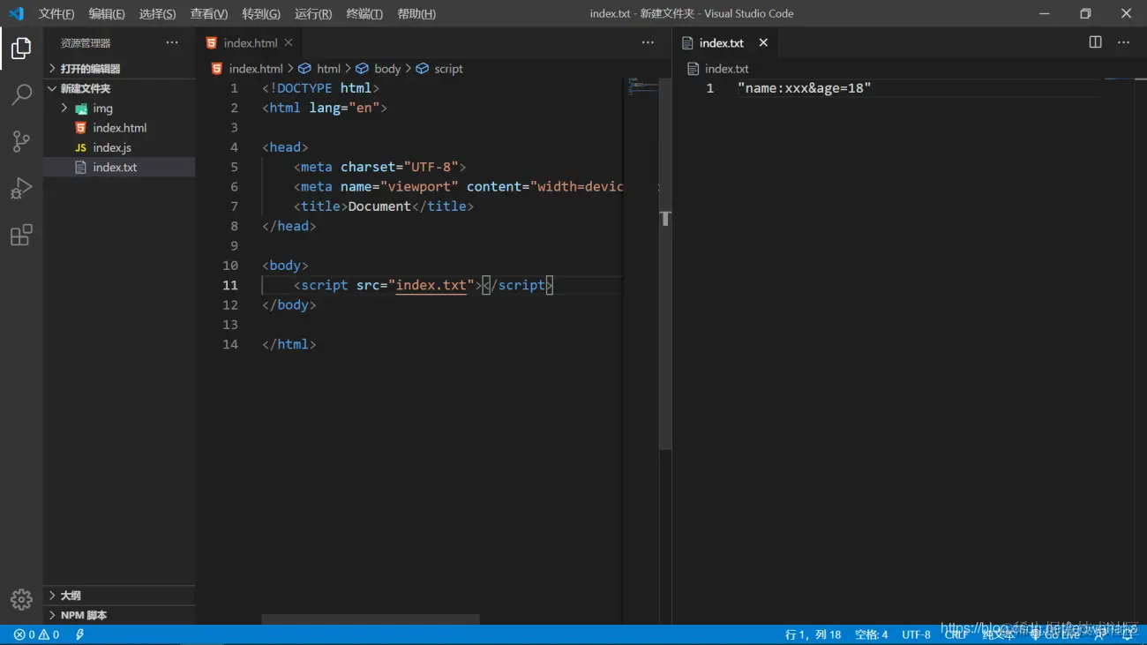Screen dimensions: 1147x645
Task: Collapse the 新建文件夹 folder section
Action: pyautogui.click(x=119, y=88)
